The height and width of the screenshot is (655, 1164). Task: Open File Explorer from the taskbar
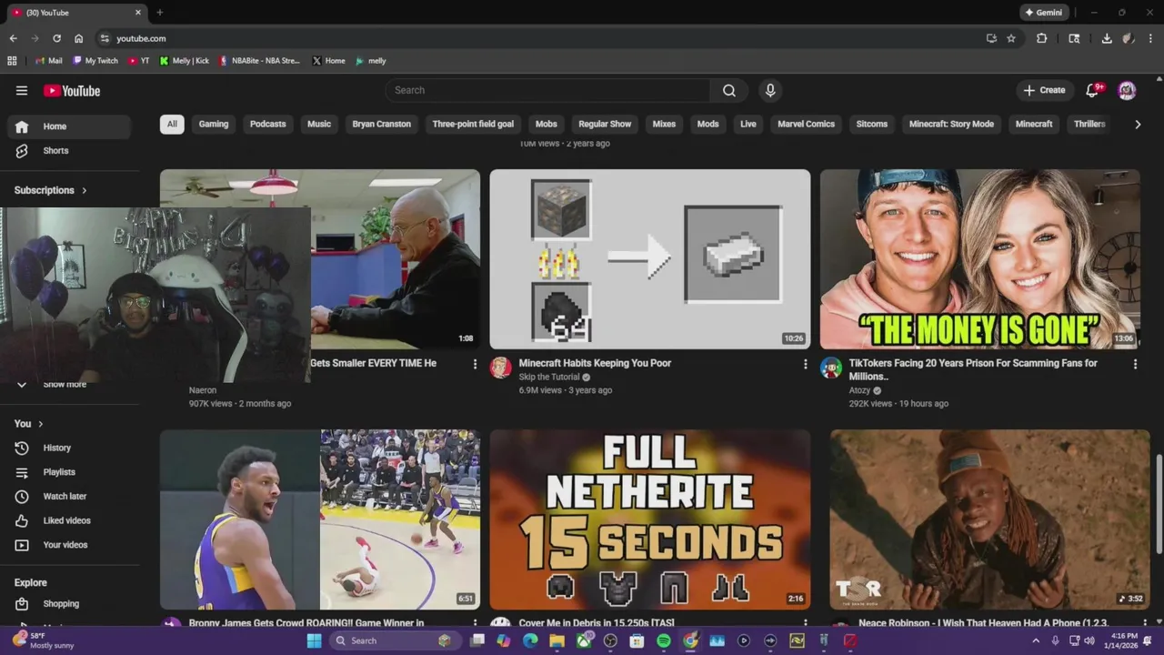pos(557,640)
